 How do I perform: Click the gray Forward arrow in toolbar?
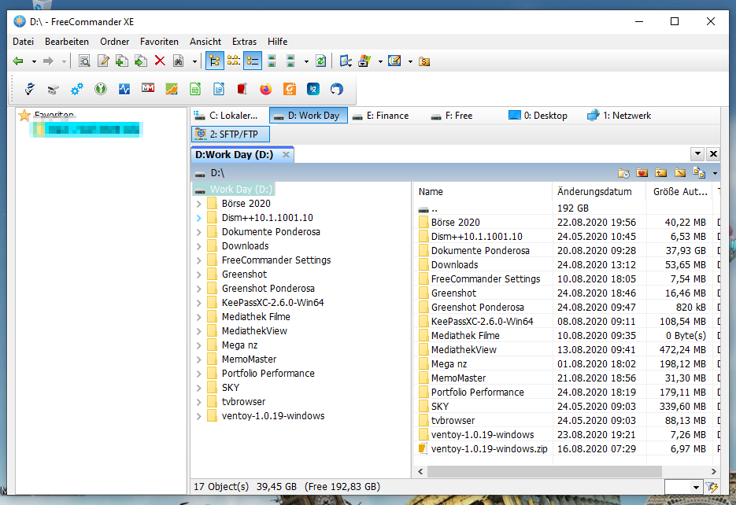[x=48, y=61]
